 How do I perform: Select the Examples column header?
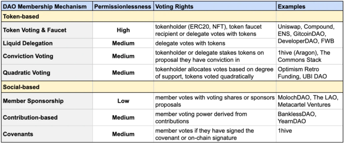point(310,7)
